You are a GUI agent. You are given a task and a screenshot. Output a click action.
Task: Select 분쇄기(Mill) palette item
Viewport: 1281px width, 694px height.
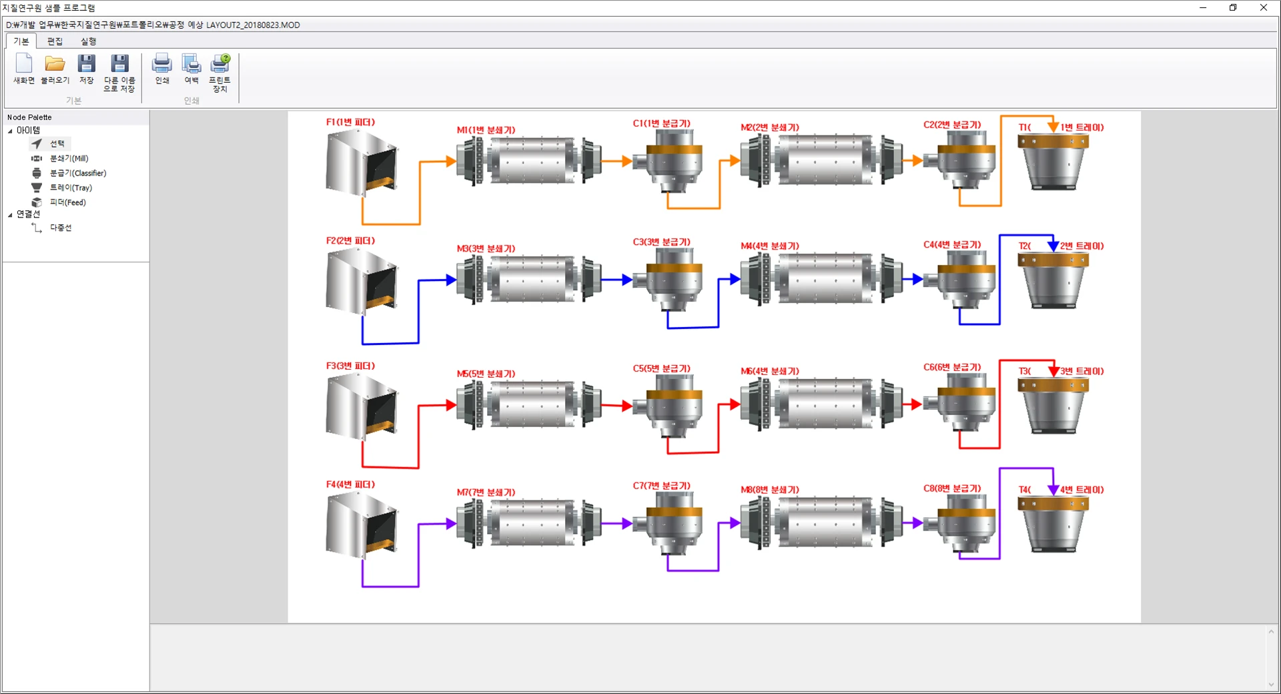pyautogui.click(x=60, y=158)
